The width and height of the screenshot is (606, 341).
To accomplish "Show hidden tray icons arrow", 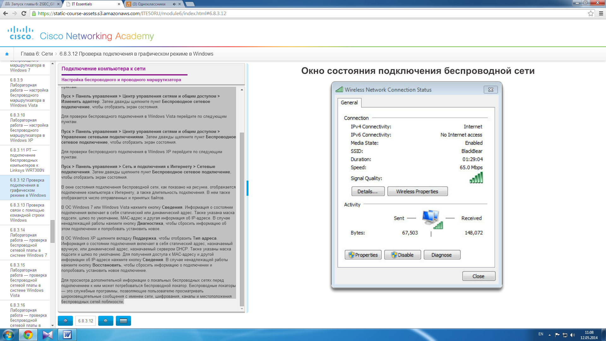I will point(550,335).
